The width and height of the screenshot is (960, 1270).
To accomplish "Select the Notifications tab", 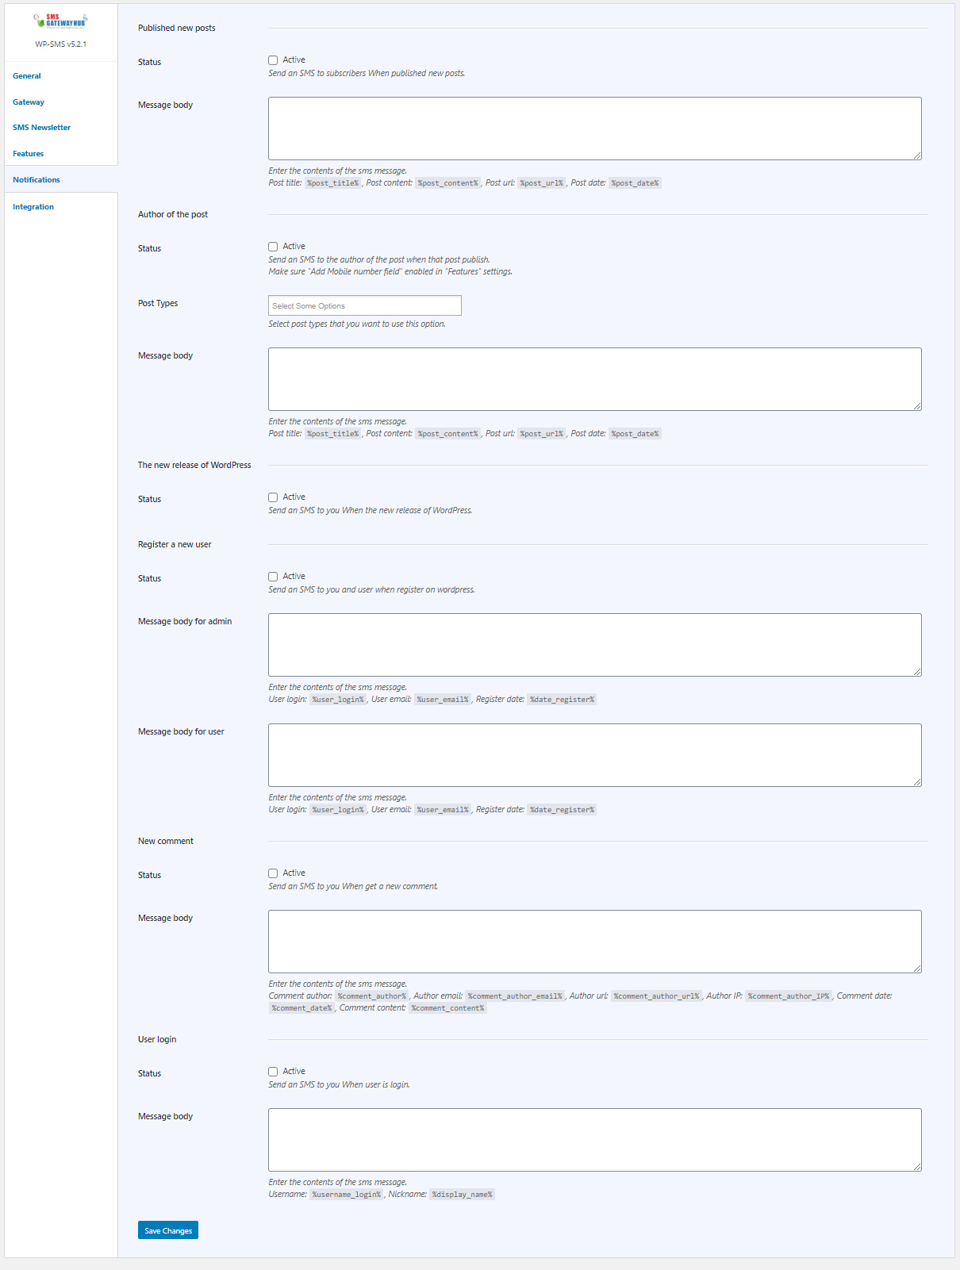I will 36,180.
